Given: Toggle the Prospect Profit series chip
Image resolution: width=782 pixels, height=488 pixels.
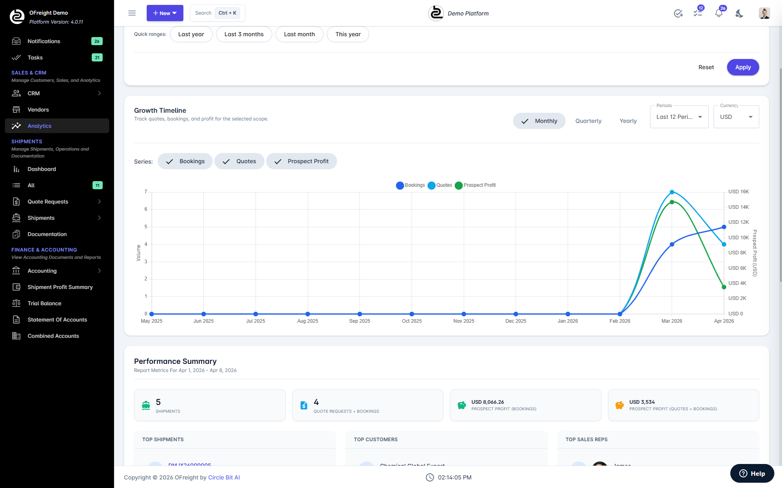Looking at the screenshot, I should [x=301, y=161].
